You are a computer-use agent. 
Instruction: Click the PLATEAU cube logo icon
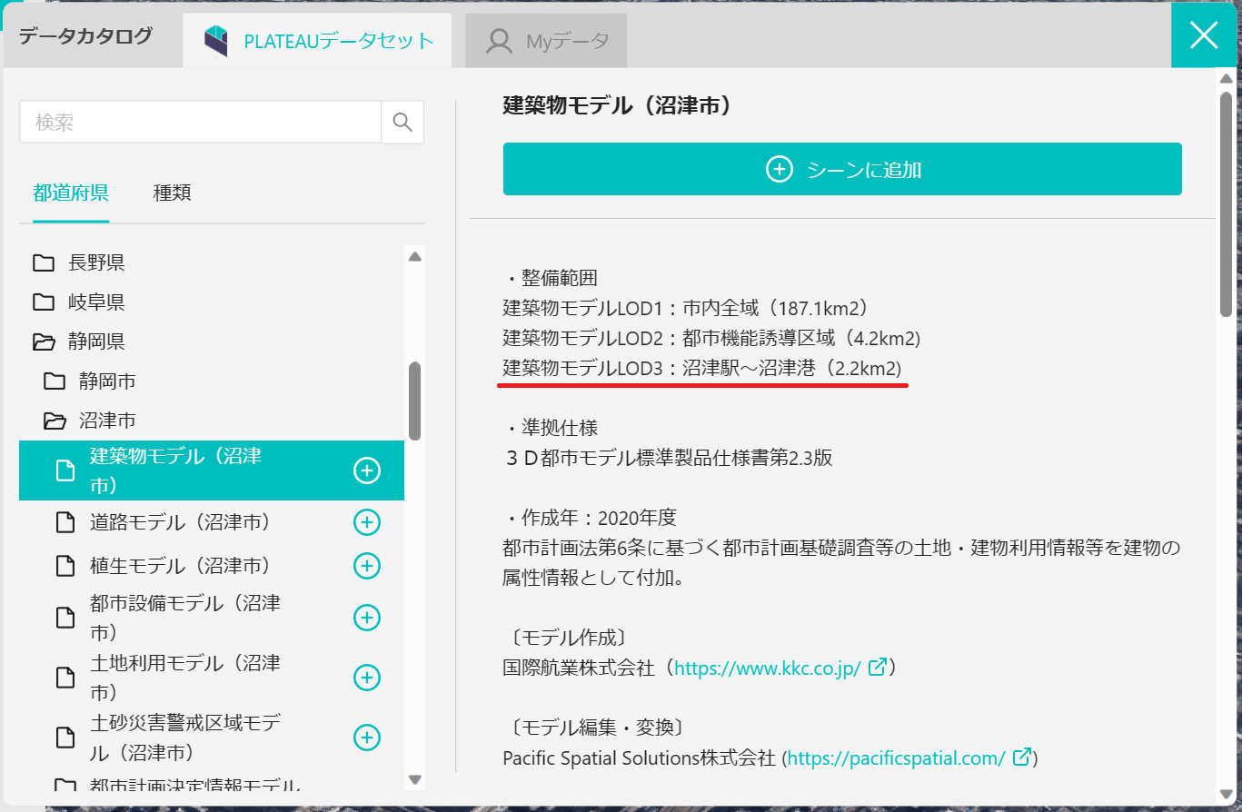click(215, 39)
